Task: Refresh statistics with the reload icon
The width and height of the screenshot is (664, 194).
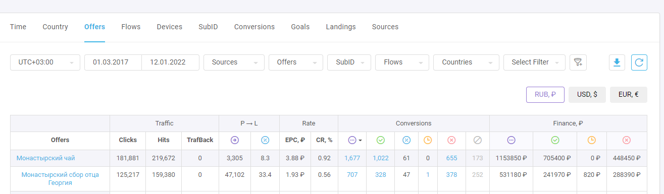Action: [639, 62]
